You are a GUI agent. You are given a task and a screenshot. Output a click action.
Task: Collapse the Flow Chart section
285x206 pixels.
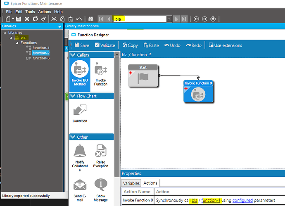click(73, 96)
